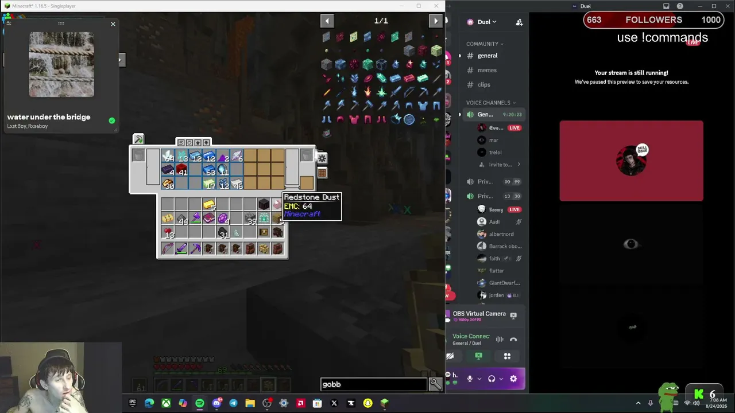Select the purple sword in hotbar

click(x=181, y=248)
